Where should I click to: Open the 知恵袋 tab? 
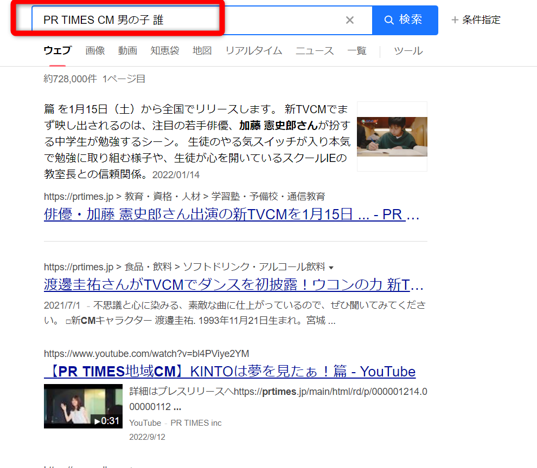click(165, 50)
